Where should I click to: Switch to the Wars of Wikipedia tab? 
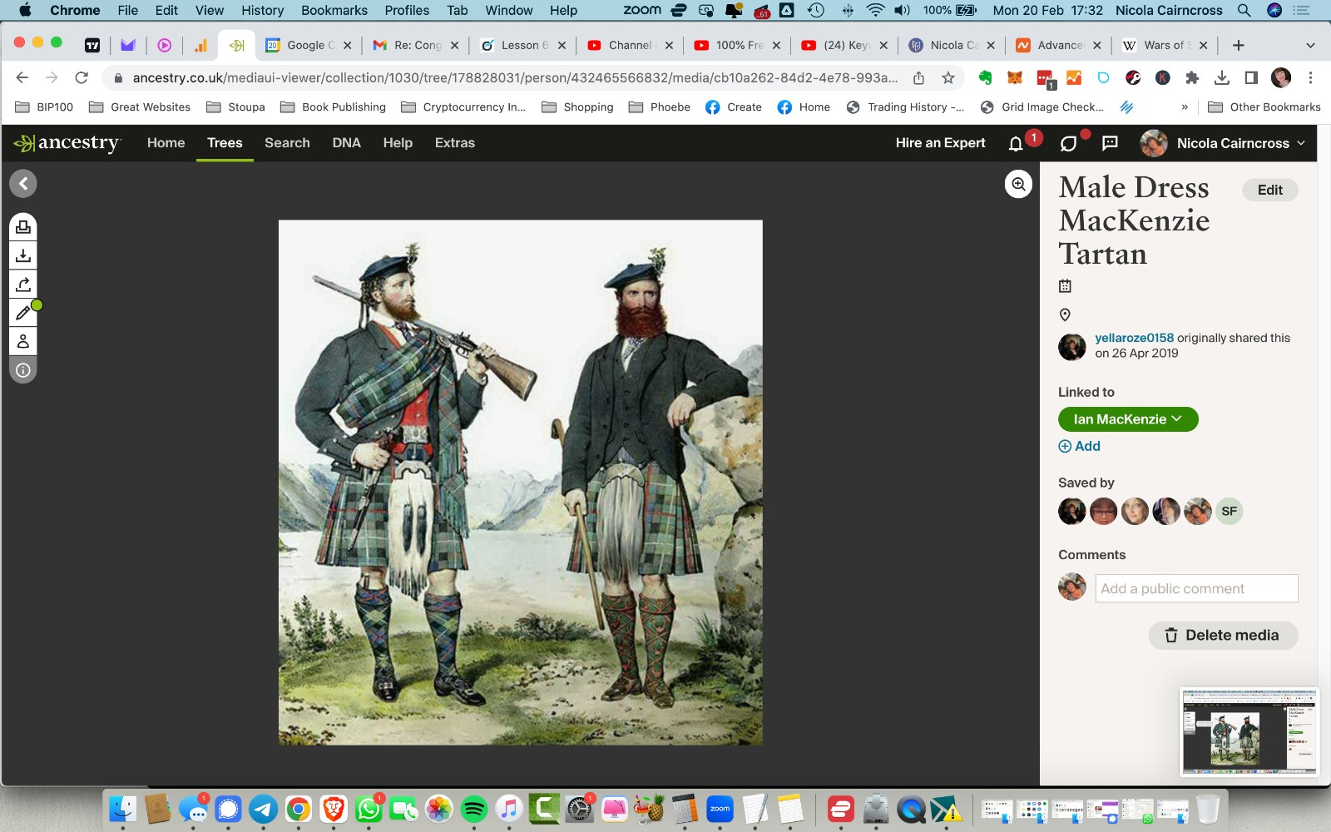point(1165,45)
